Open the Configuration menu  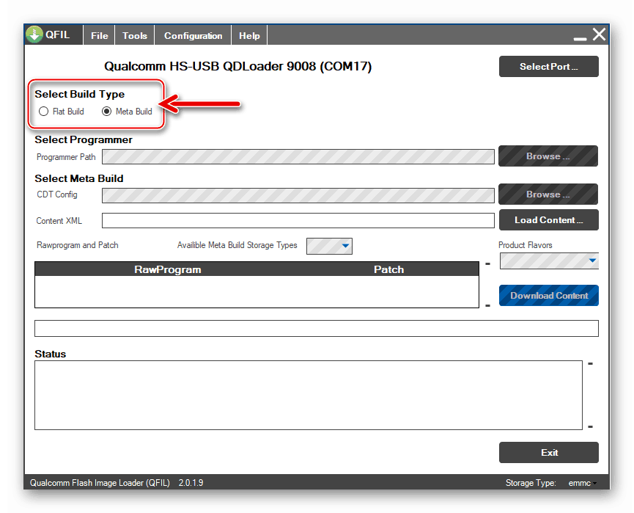coord(192,34)
